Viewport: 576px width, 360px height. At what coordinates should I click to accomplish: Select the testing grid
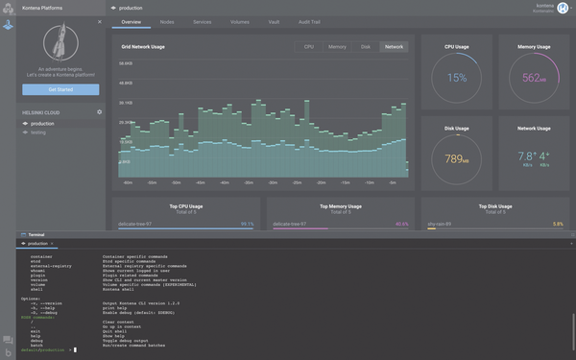pos(38,132)
